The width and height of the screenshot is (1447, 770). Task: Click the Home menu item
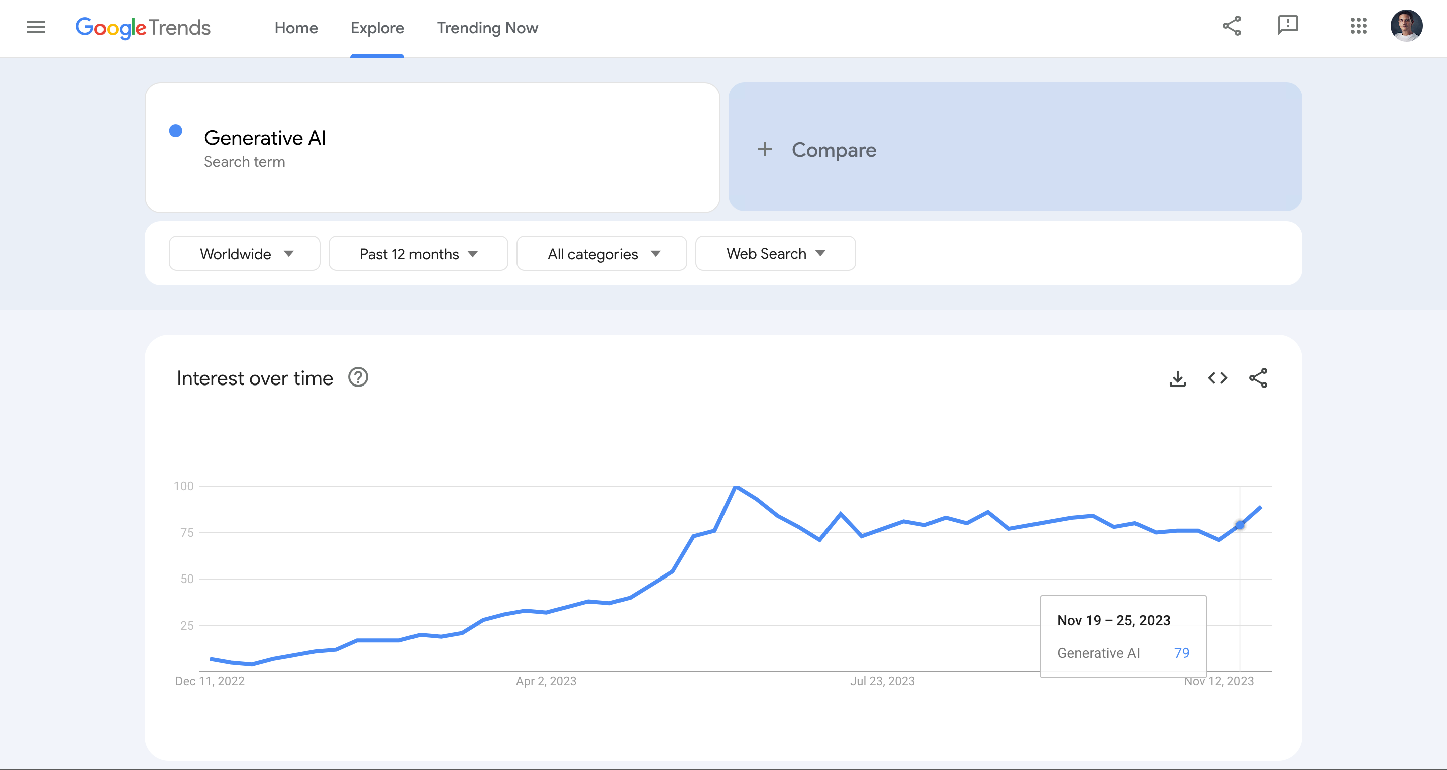(x=296, y=28)
